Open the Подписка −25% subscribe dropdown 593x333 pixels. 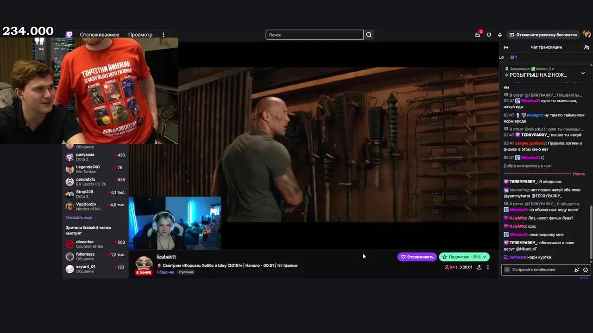pyautogui.click(x=464, y=257)
